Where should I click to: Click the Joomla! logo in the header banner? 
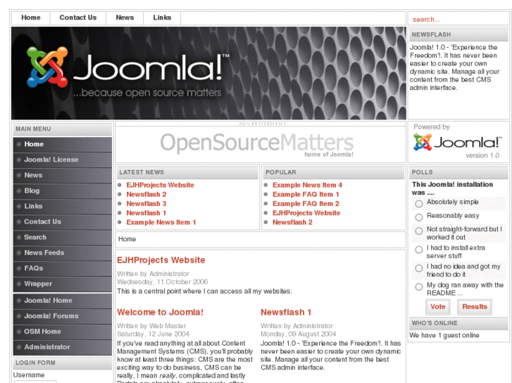click(127, 71)
